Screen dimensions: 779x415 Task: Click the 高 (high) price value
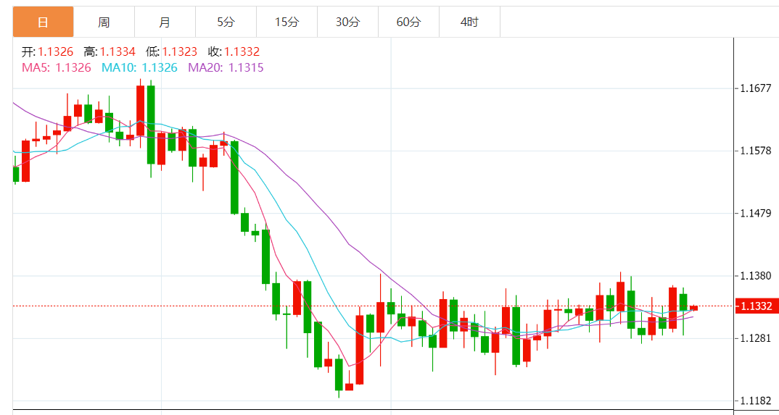[x=118, y=51]
